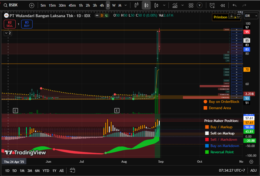Viewport: 260px width, 176px height.
Task: Click the orange D data status icon
Action: point(102,15)
